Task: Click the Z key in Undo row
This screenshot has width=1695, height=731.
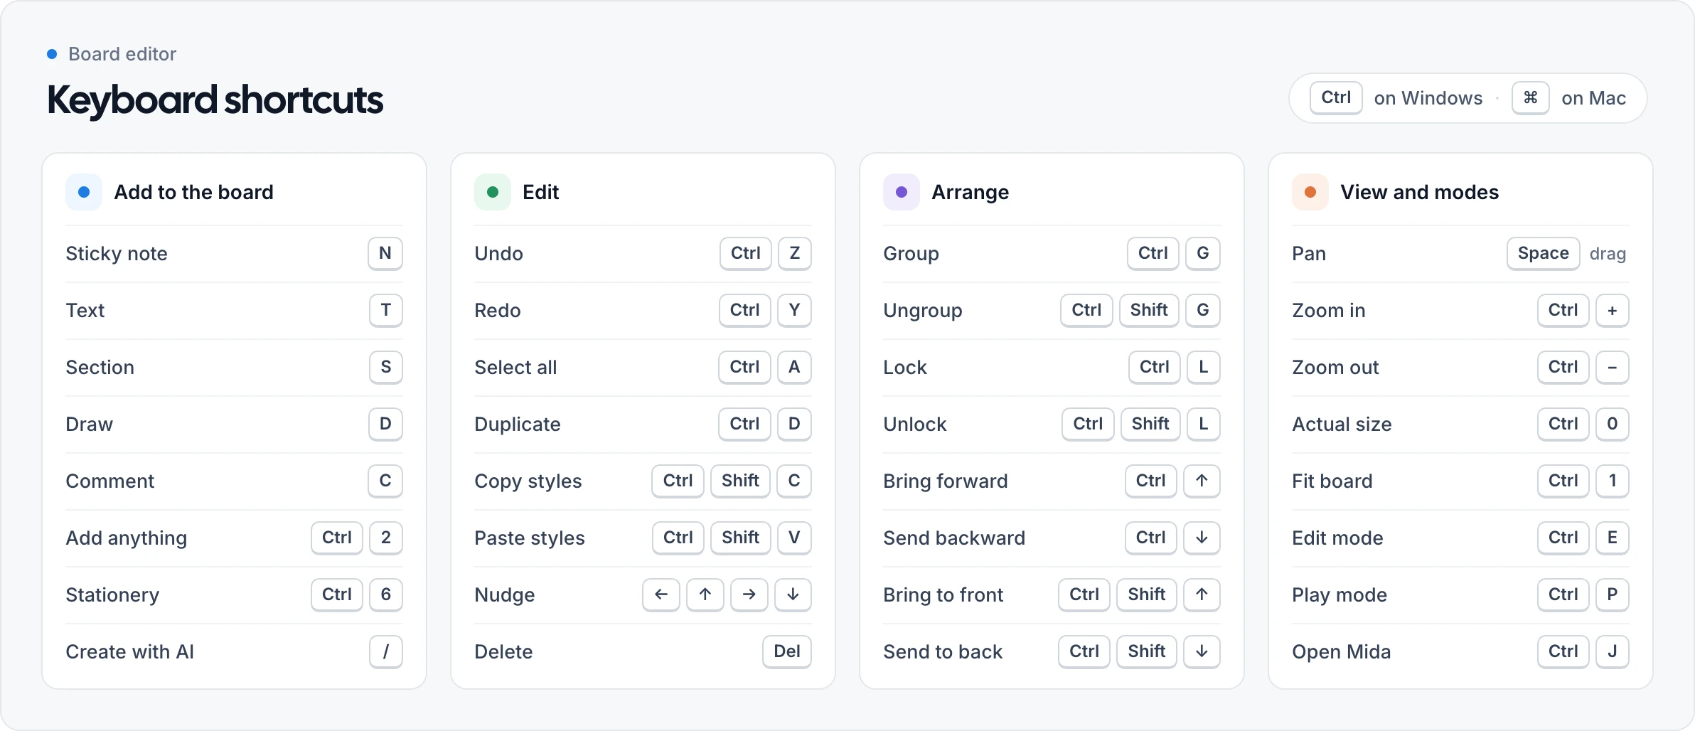Action: click(x=795, y=253)
